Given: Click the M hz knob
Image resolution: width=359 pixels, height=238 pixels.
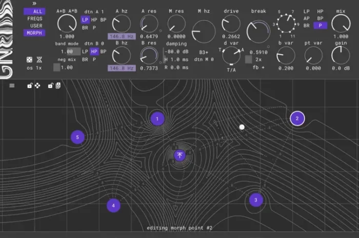Looking at the screenshot, I should tap(204, 32).
